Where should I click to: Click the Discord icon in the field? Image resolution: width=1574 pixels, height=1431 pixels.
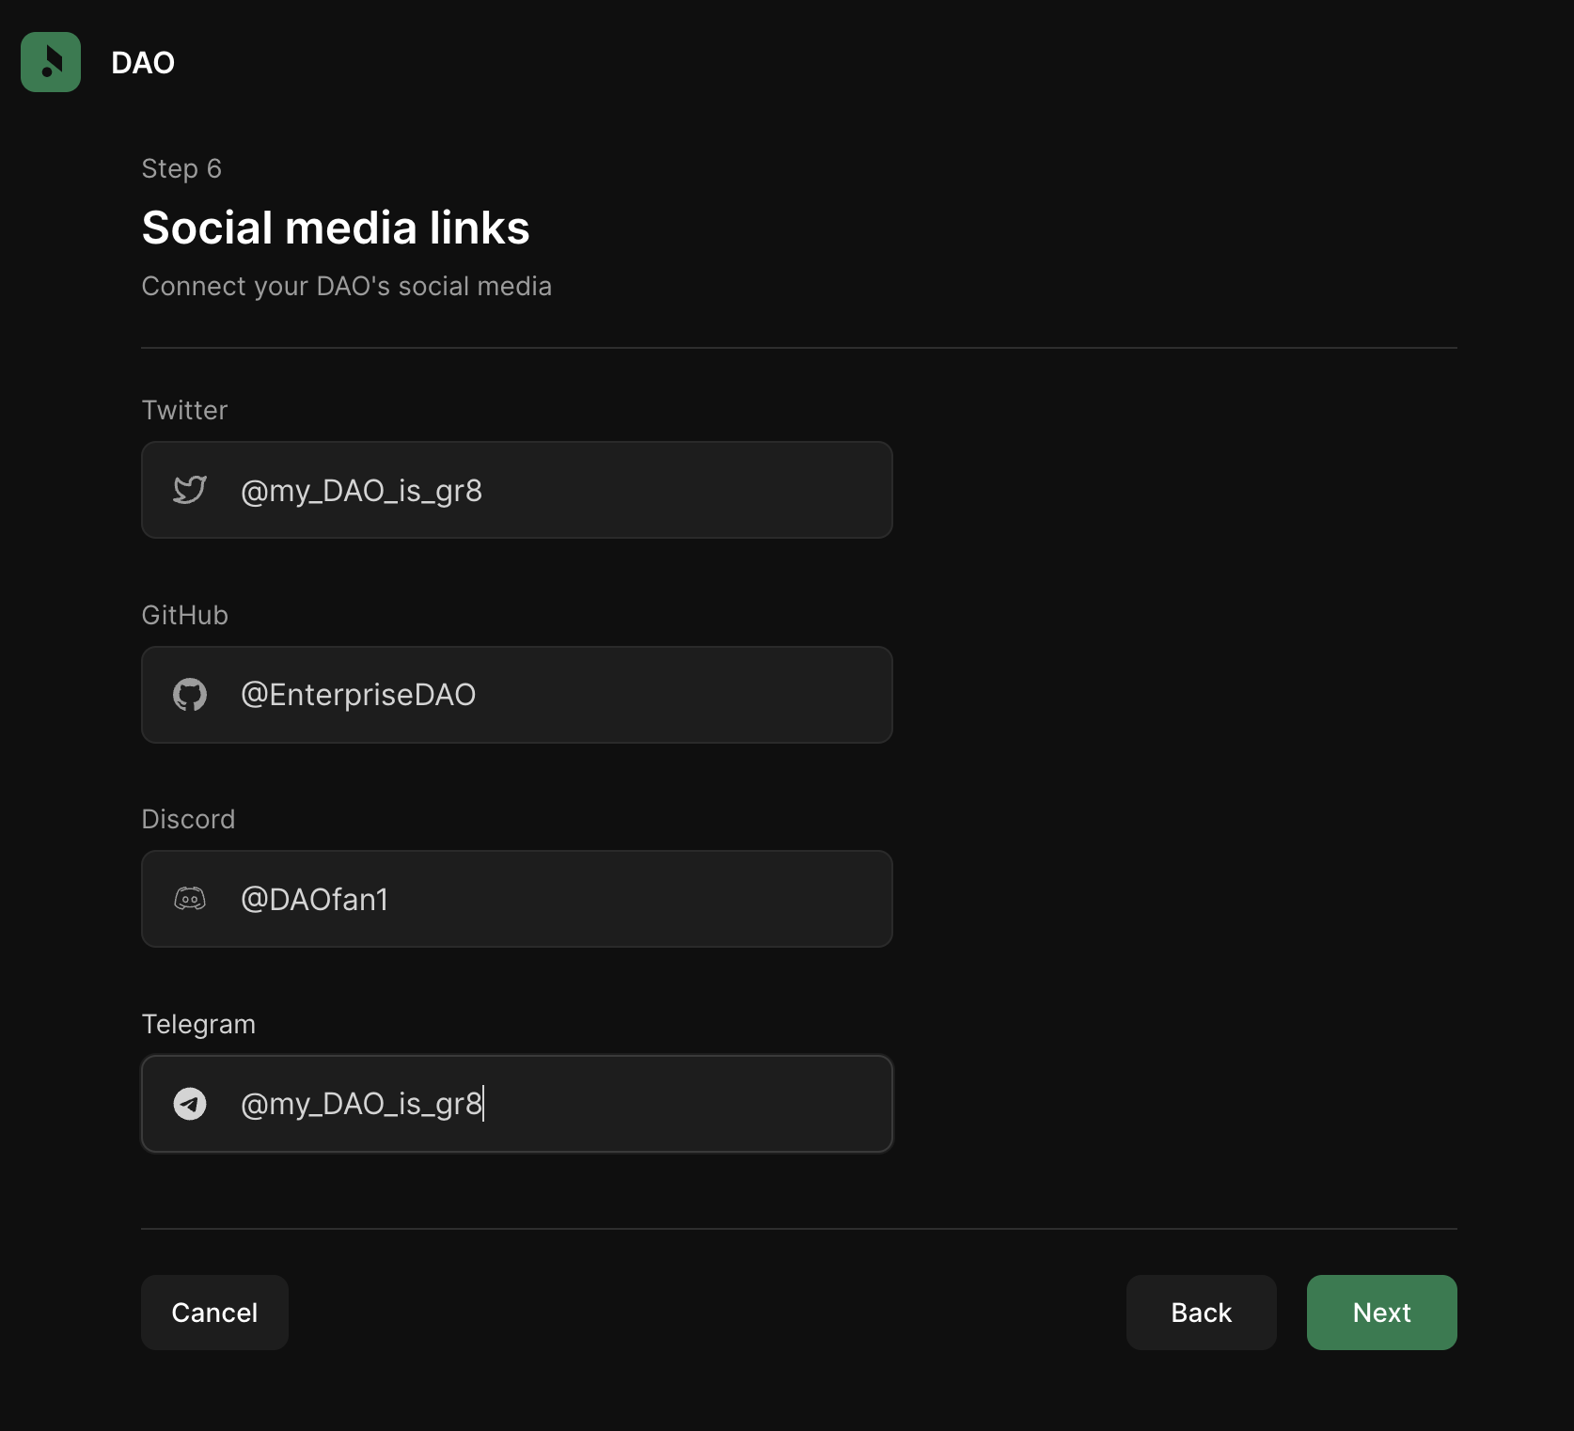(190, 899)
